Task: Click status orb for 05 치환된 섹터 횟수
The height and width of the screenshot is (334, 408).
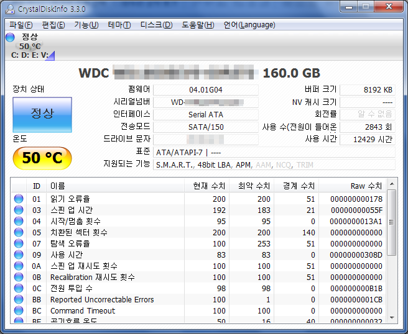Action: (x=19, y=232)
